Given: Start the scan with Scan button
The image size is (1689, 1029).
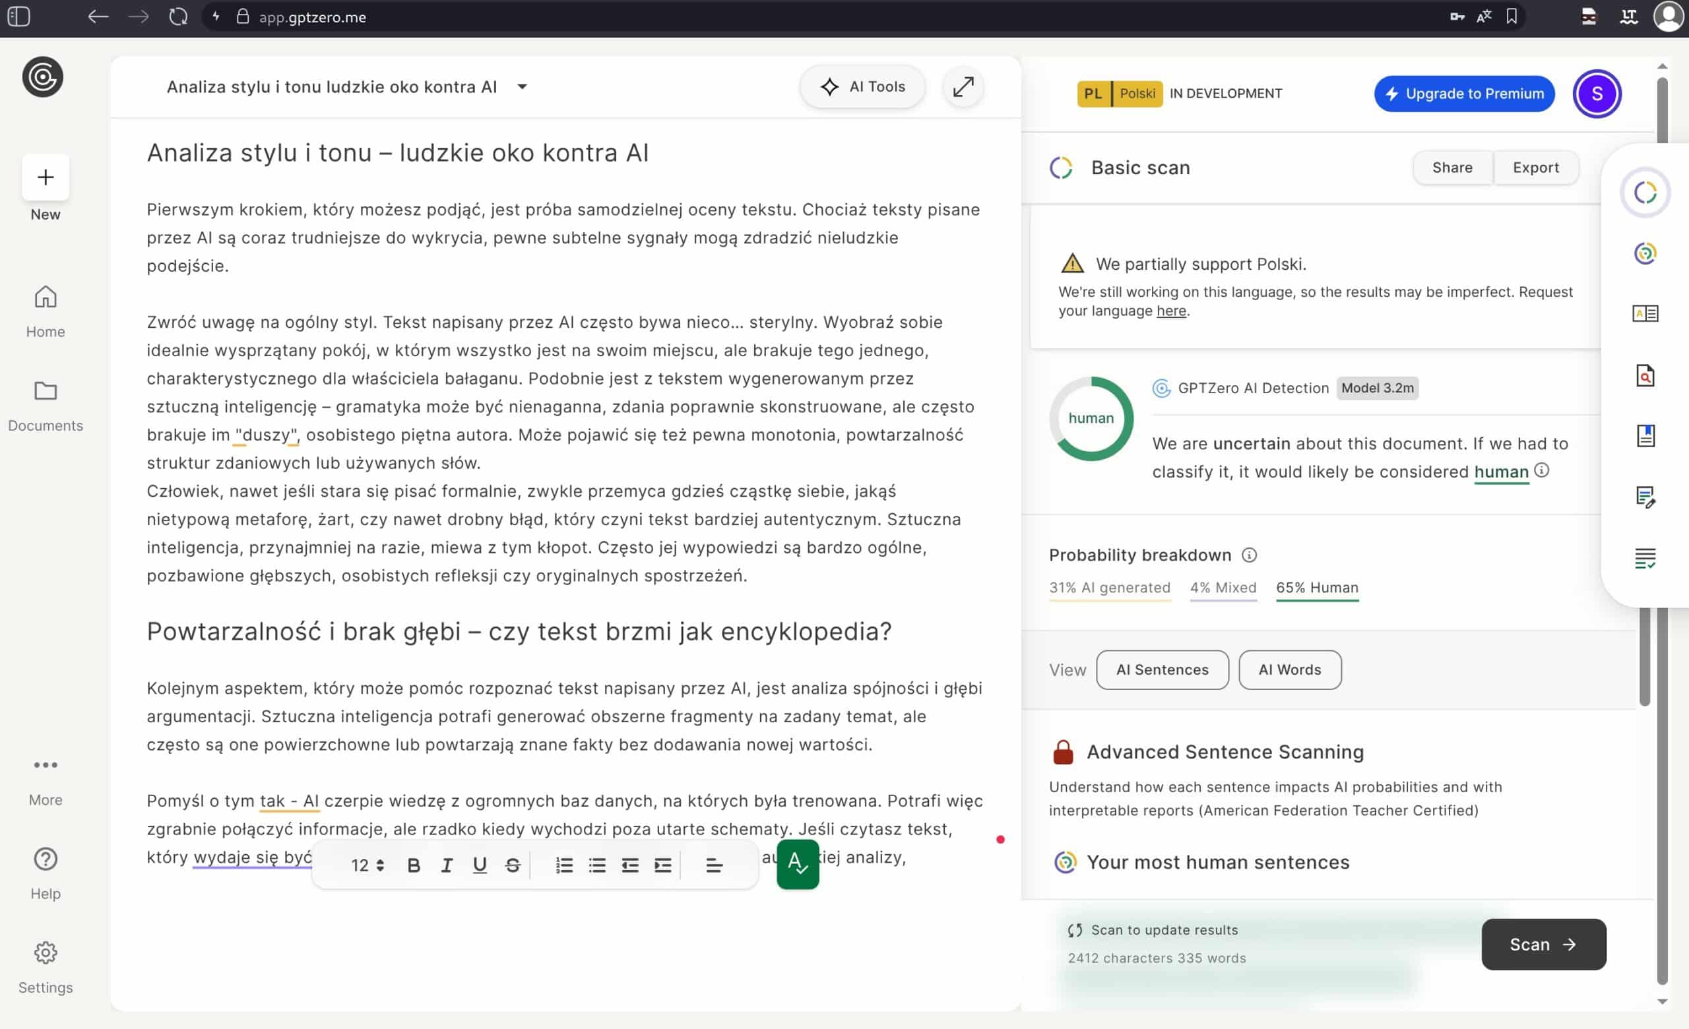Looking at the screenshot, I should [x=1544, y=945].
